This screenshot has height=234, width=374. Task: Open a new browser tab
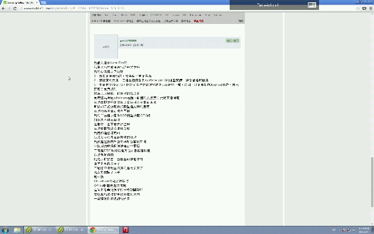43,2
